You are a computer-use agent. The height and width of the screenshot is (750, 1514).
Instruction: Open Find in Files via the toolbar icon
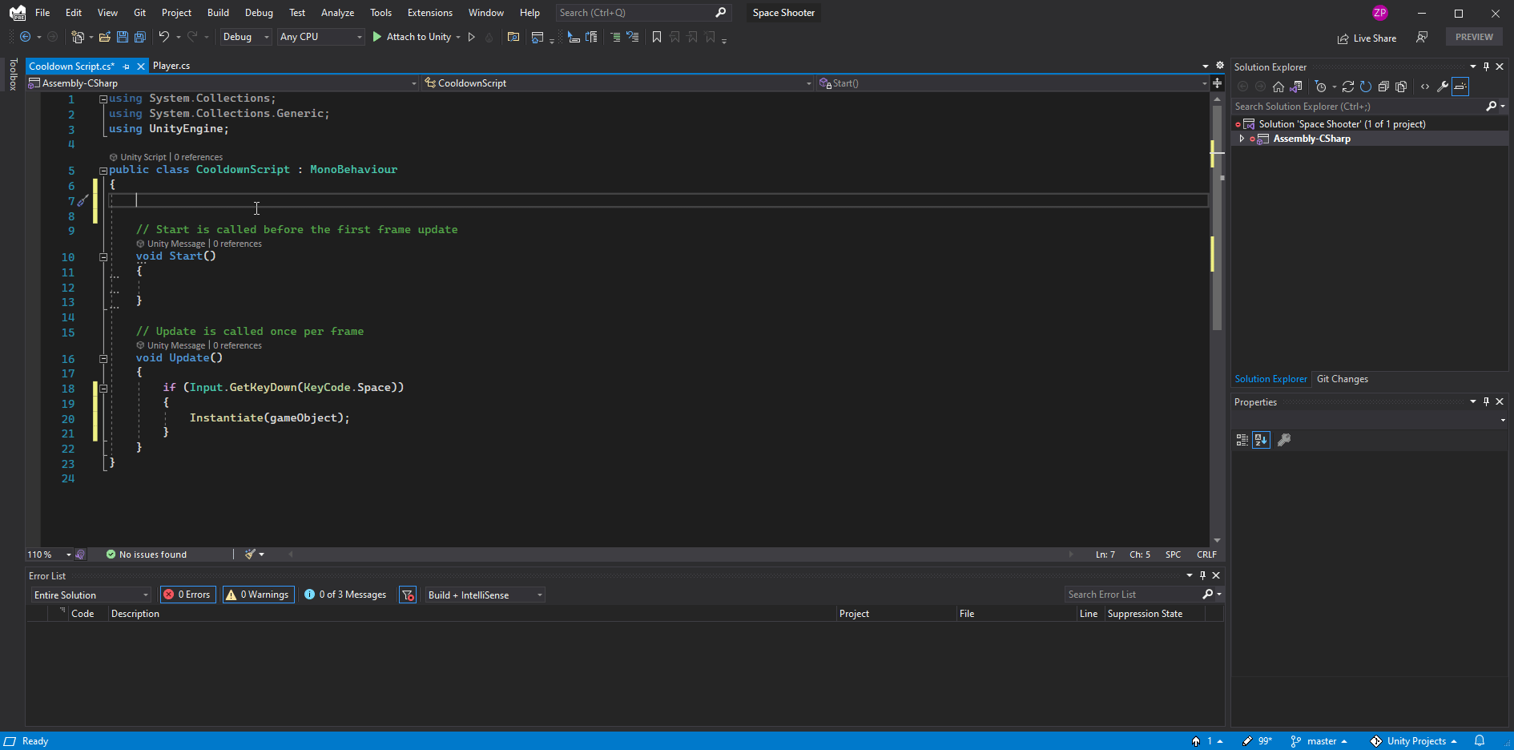click(513, 38)
